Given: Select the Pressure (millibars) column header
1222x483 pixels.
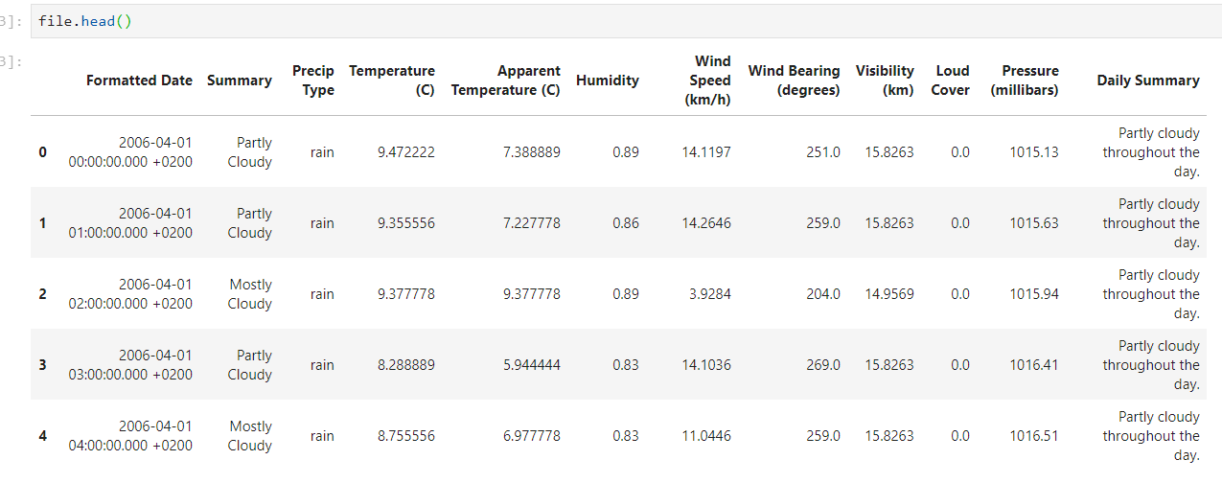Looking at the screenshot, I should pos(1025,80).
